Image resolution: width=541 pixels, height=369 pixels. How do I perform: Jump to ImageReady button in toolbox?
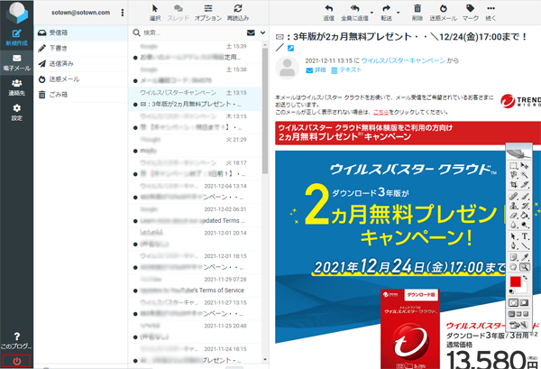(x=519, y=325)
